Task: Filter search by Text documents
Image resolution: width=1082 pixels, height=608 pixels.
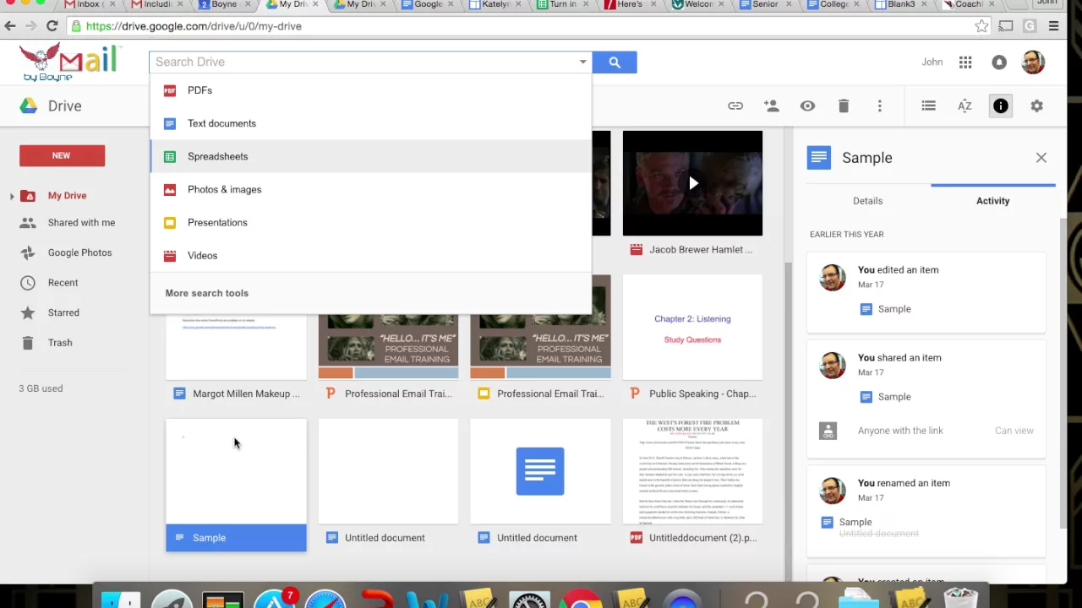Action: [371, 123]
